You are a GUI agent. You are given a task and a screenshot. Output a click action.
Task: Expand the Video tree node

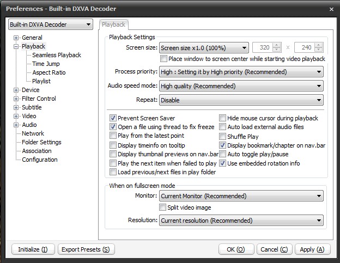pos(16,116)
